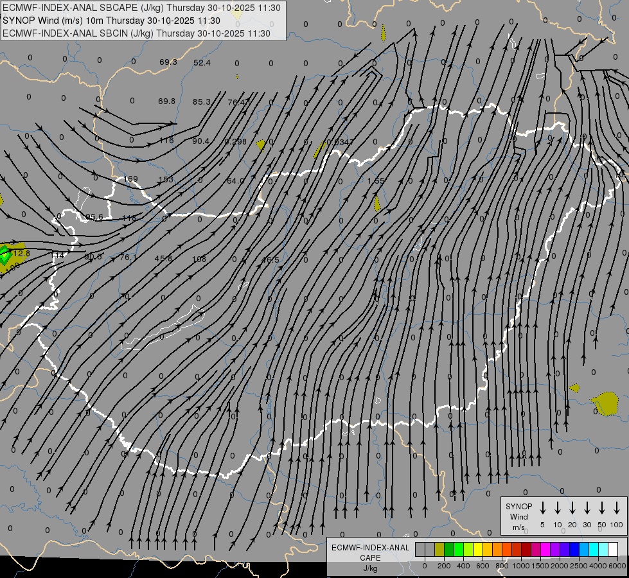Click the wind arrow above the 20 label
The width and height of the screenshot is (629, 578).
[572, 508]
